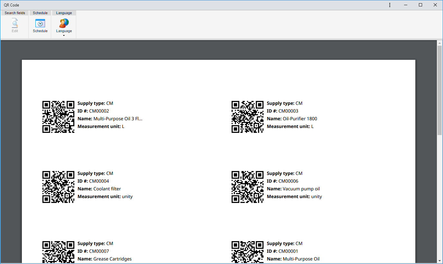The image size is (443, 264).
Task: Click the text 'ID #: CM00007'
Action: coord(93,251)
